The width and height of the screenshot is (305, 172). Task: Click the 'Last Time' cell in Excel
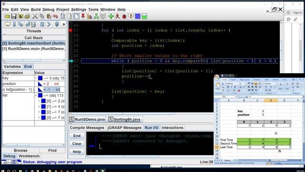229,147
